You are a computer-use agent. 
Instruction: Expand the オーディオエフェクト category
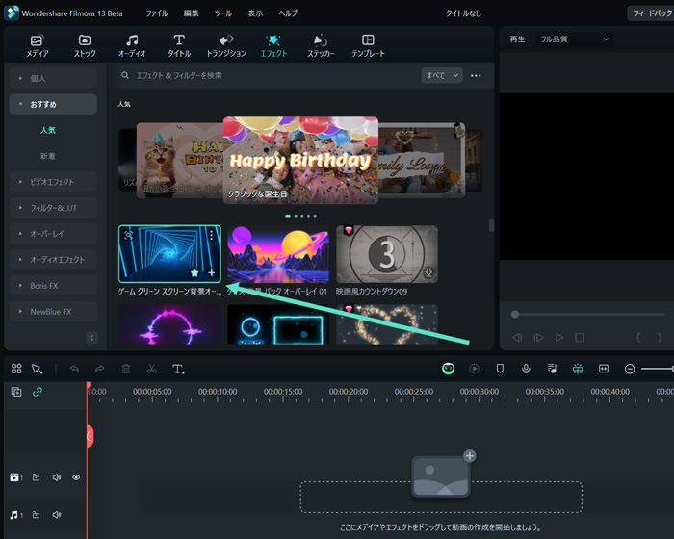coord(53,260)
